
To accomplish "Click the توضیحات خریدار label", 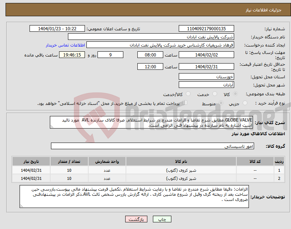I will (268, 197).
